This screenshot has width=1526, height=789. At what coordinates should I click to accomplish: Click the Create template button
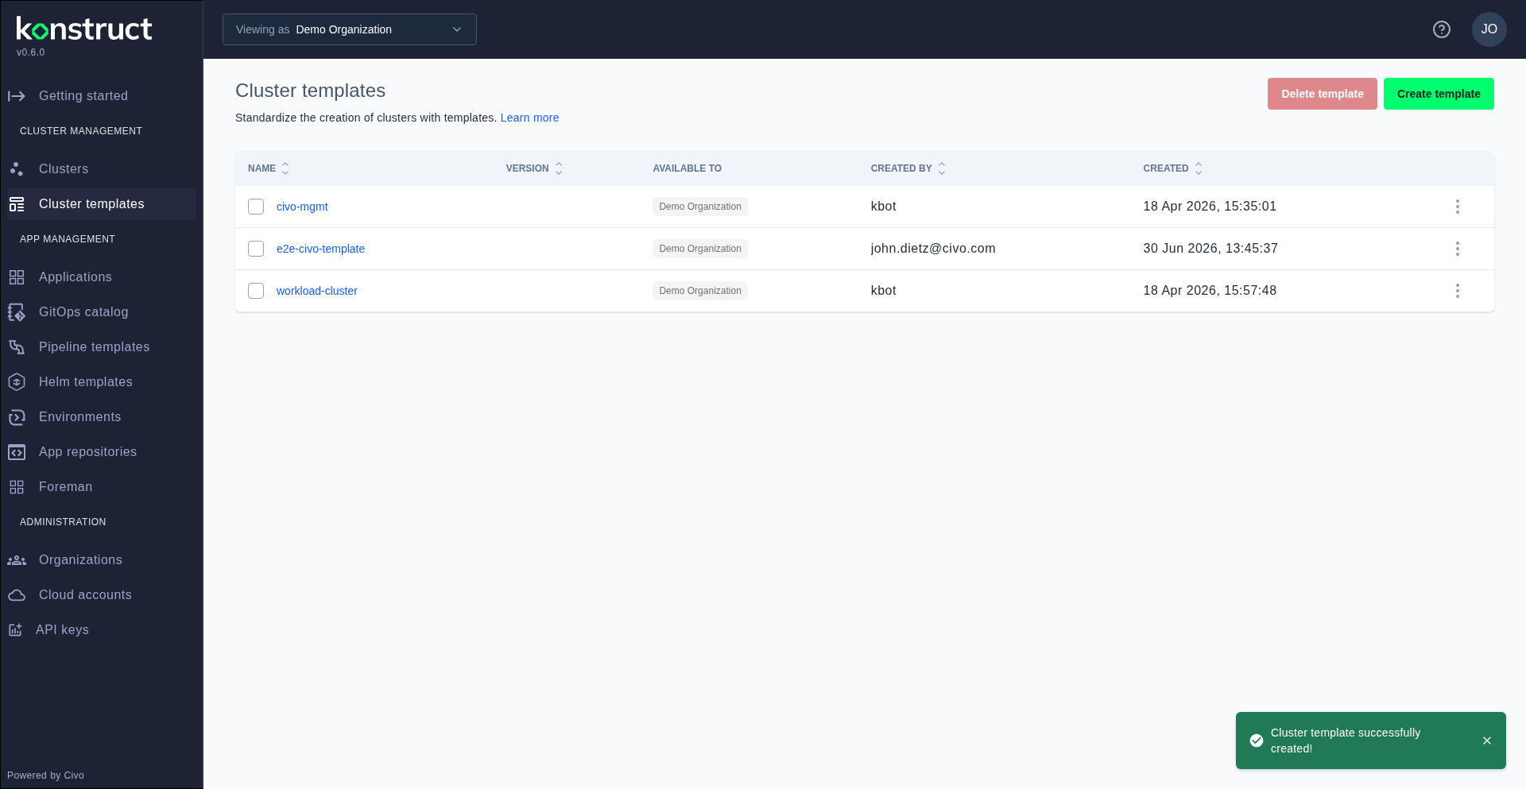click(1439, 94)
